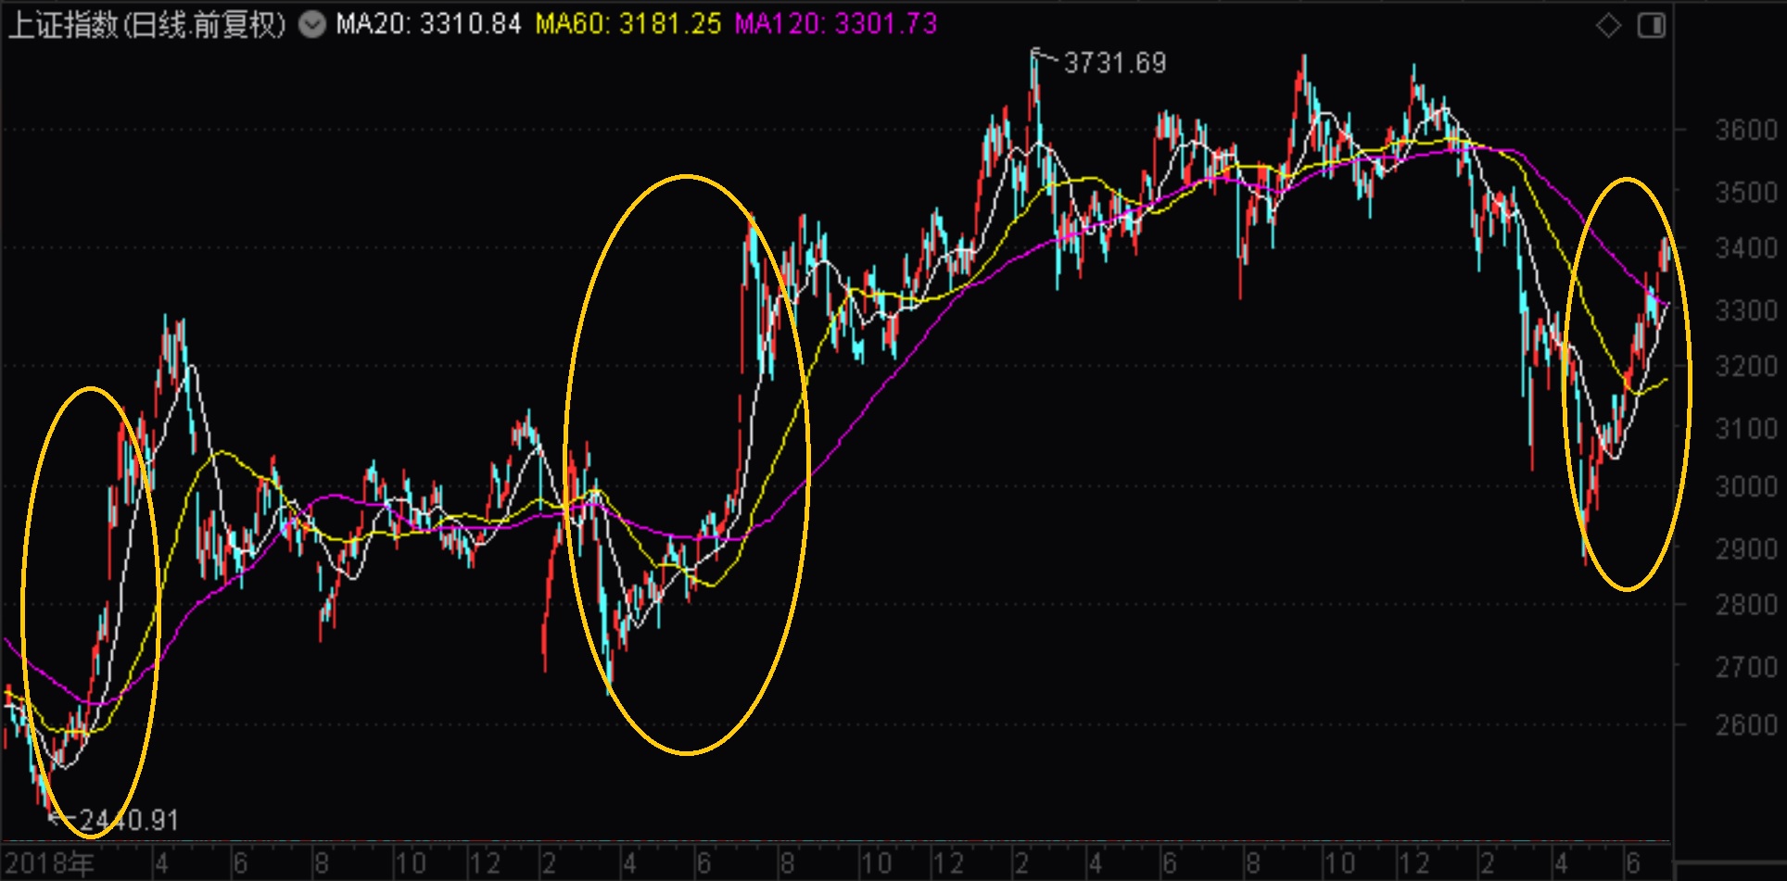
Task: Click the 3500 price axis label
Action: pos(1746,192)
